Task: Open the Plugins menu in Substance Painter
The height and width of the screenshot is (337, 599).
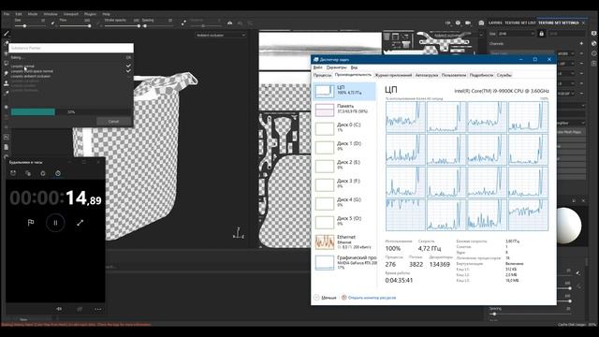Action: pyautogui.click(x=90, y=14)
